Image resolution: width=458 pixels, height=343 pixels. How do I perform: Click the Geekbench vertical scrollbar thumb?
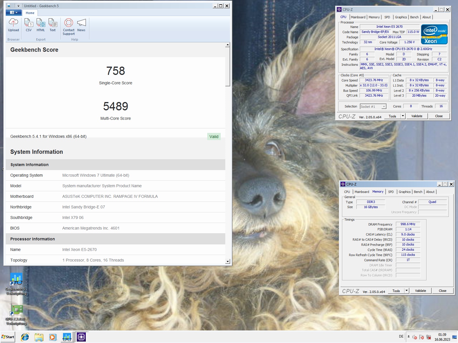(228, 67)
